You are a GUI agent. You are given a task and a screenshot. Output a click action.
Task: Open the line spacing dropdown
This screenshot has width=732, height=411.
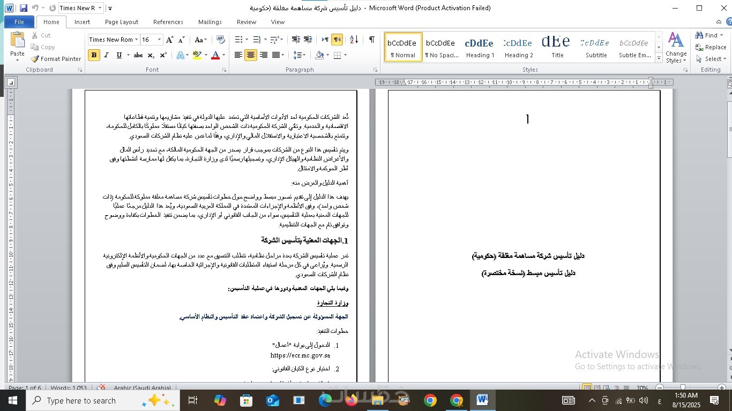[300, 55]
